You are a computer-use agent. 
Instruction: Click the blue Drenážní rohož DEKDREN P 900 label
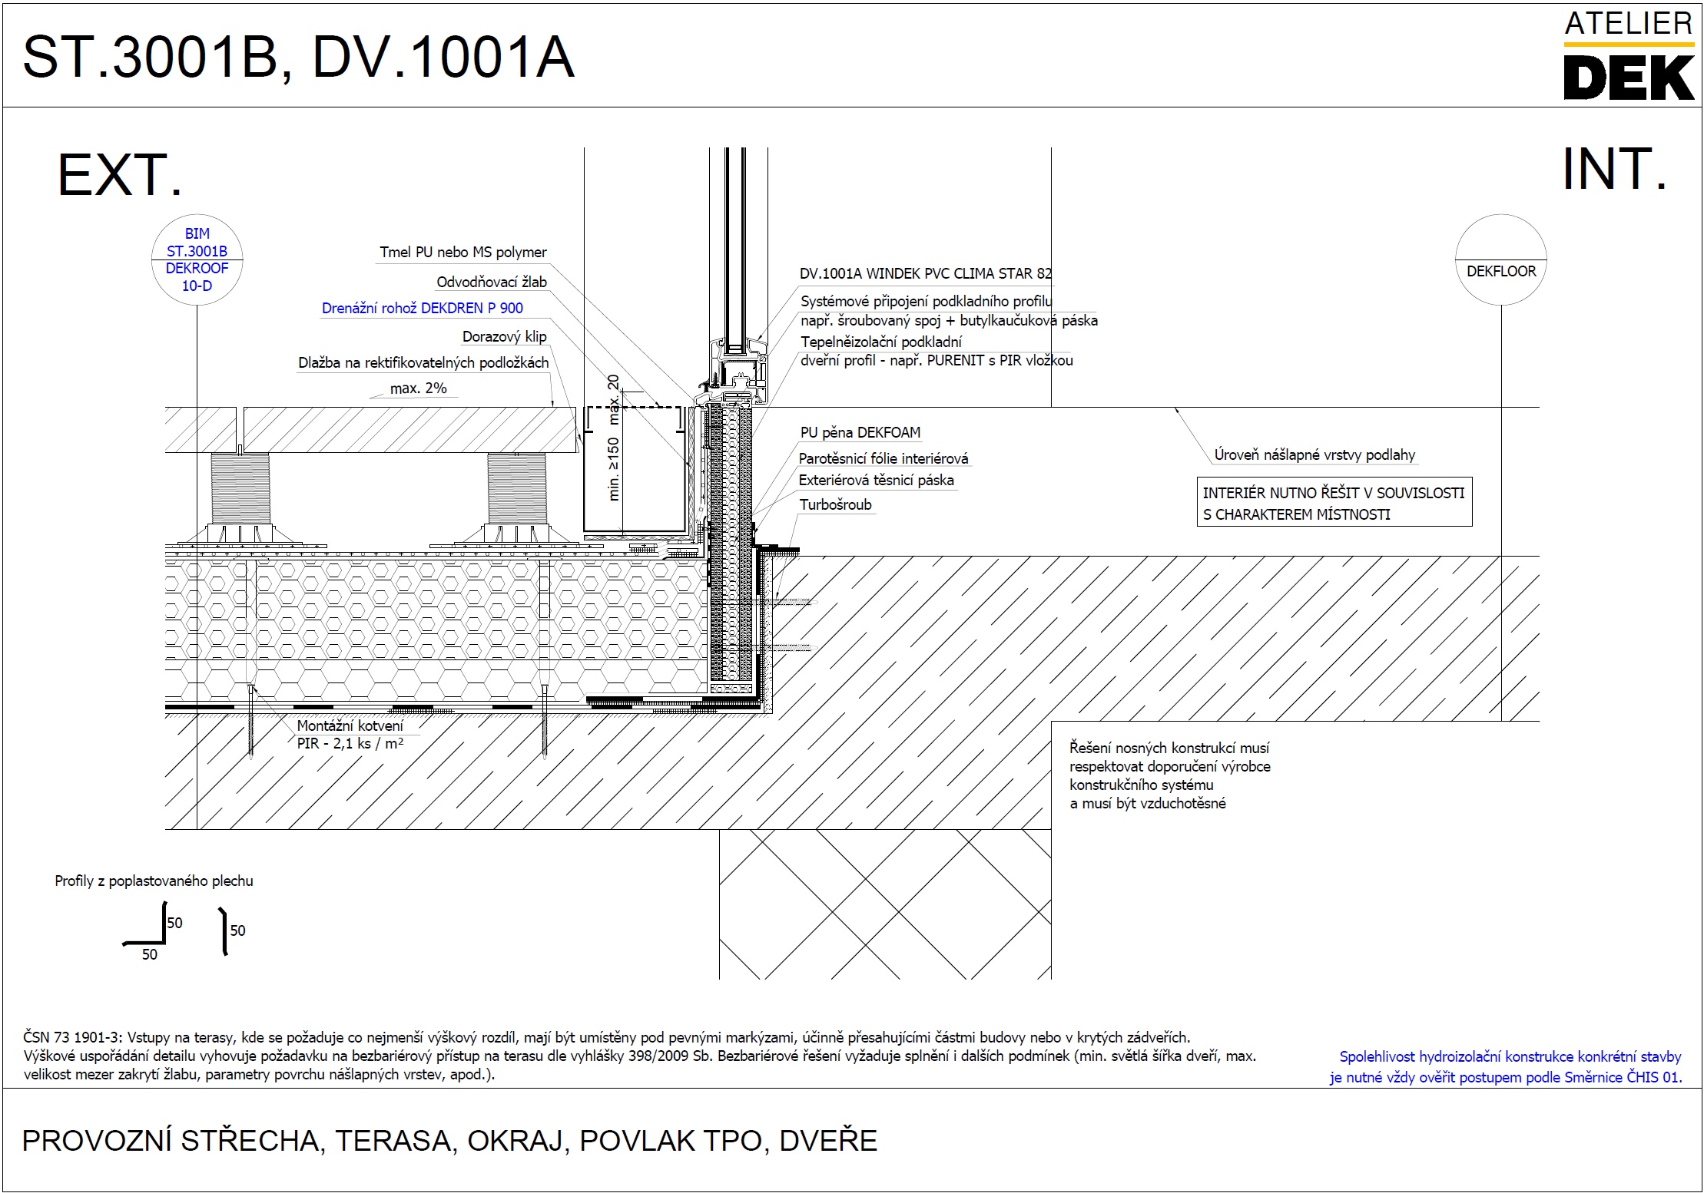tap(422, 309)
